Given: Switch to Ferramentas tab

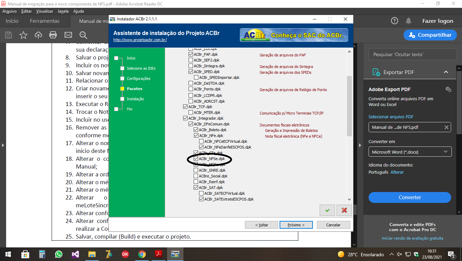Looking at the screenshot, I should tap(45, 21).
